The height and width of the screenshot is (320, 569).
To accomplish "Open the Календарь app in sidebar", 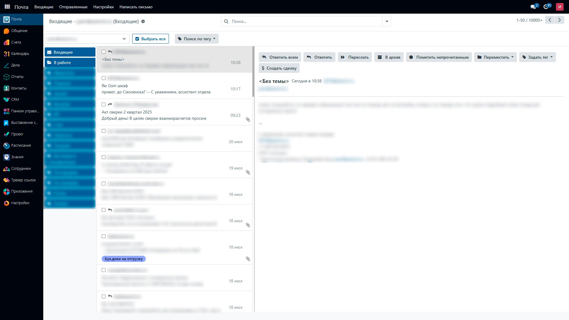I will point(20,54).
